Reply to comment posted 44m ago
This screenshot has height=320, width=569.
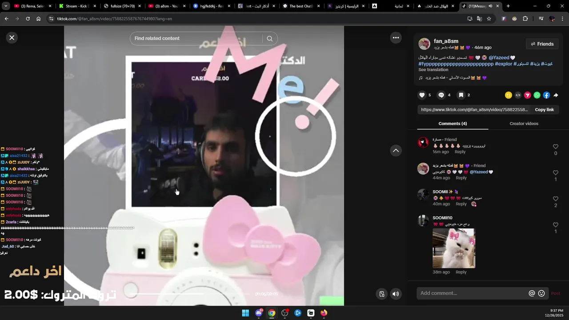point(461,178)
